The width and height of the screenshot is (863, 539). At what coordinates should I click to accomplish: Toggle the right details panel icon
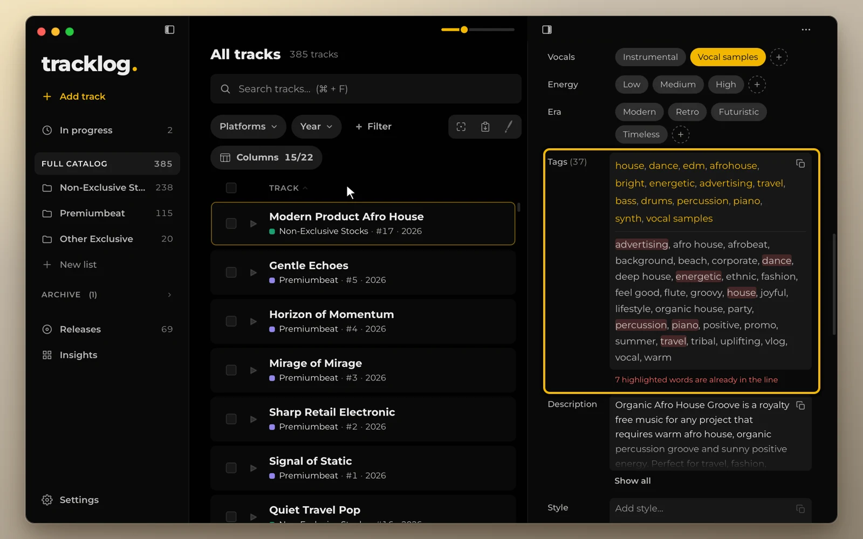(547, 30)
